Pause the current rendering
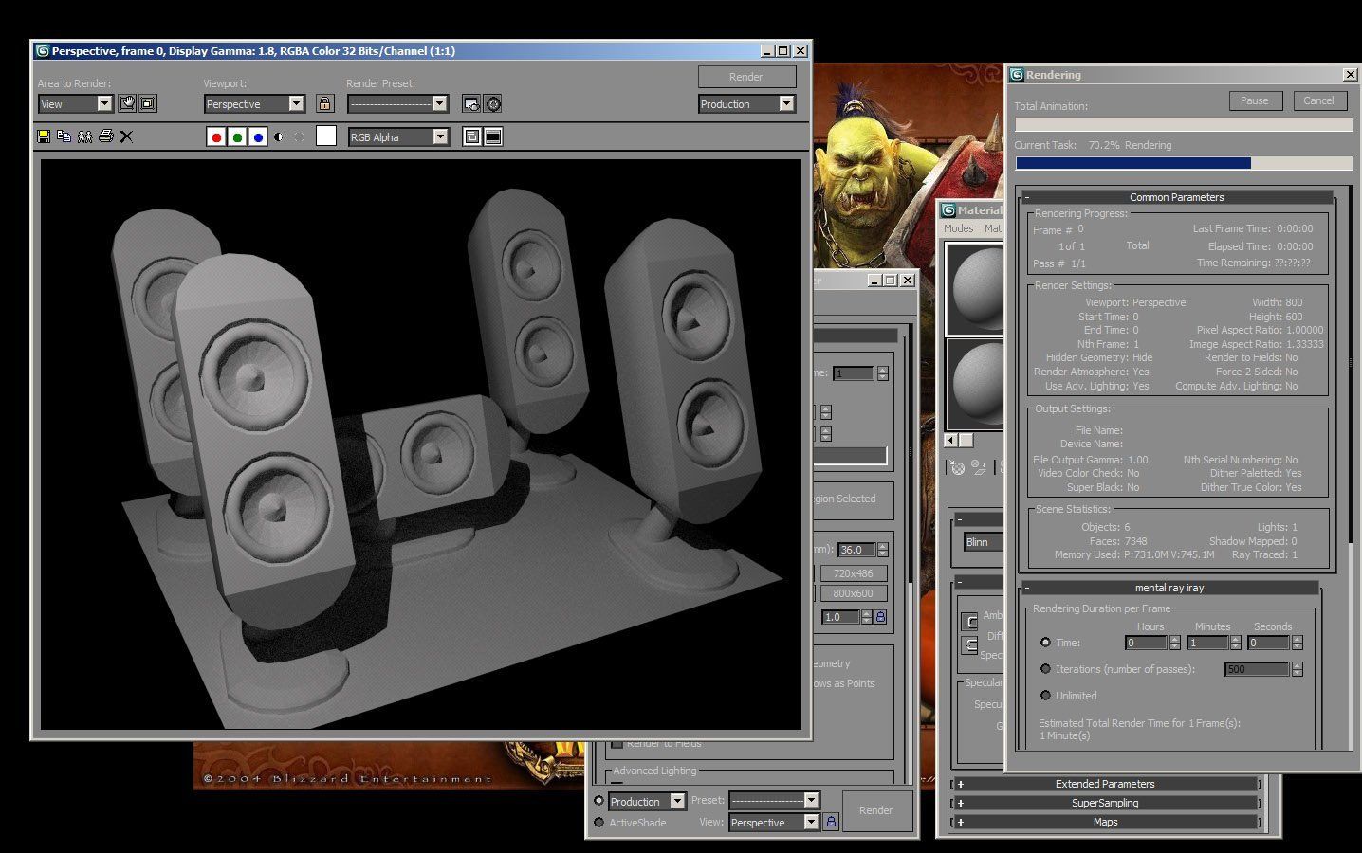 point(1254,100)
